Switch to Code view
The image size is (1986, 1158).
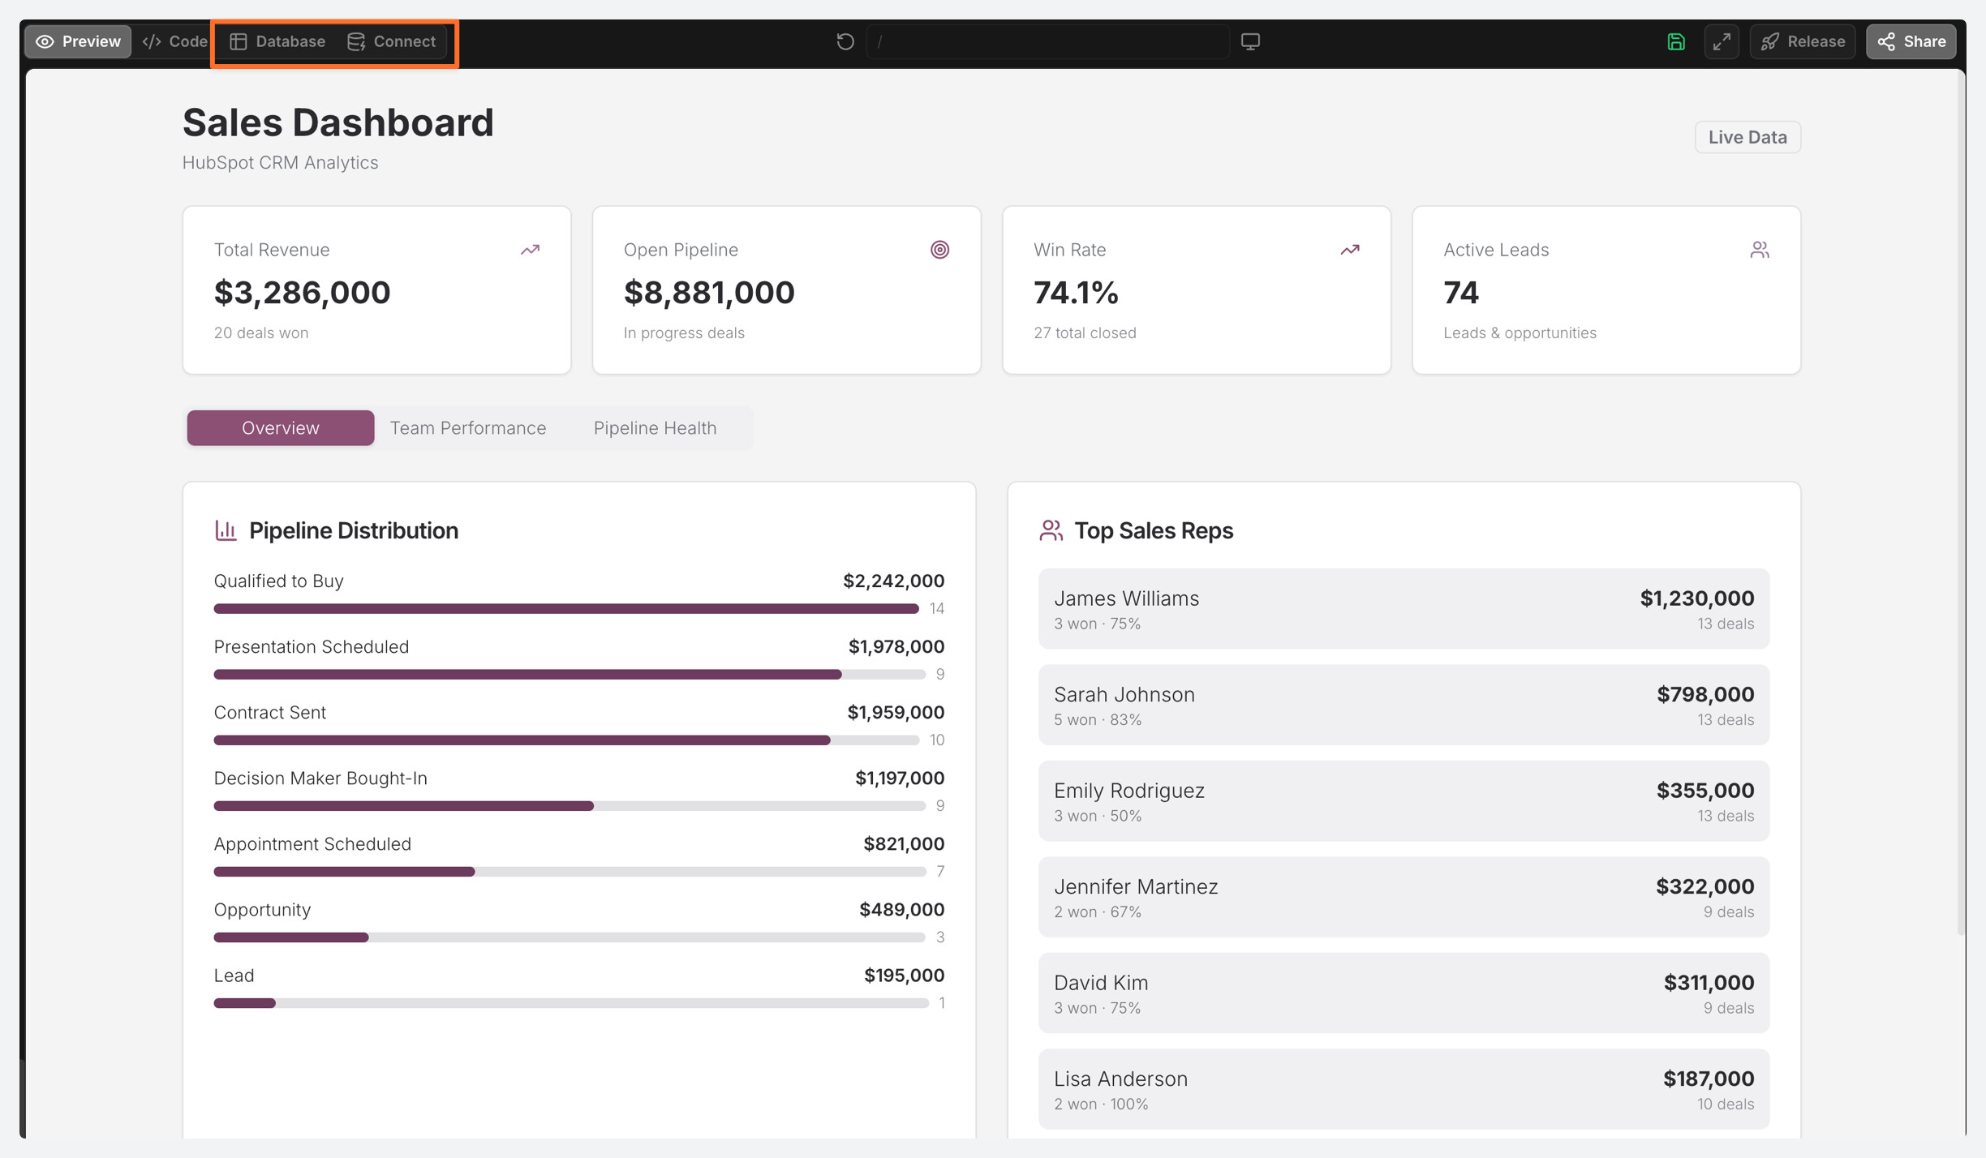(x=174, y=41)
